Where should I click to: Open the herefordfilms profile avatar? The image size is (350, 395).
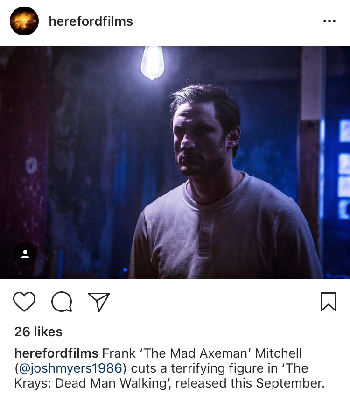click(x=24, y=21)
